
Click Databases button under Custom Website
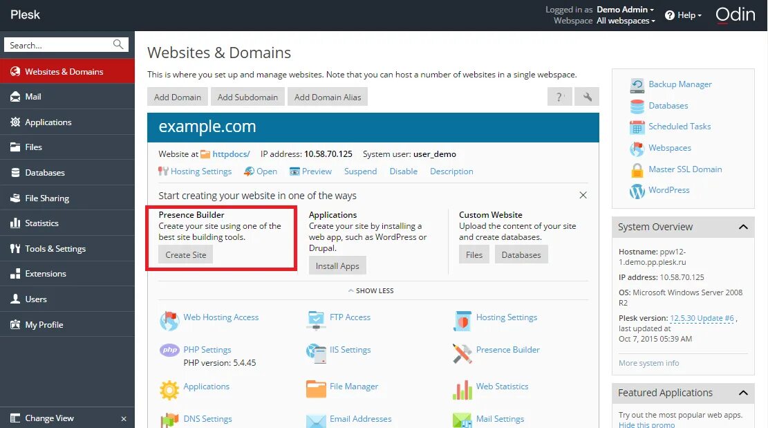click(x=521, y=254)
